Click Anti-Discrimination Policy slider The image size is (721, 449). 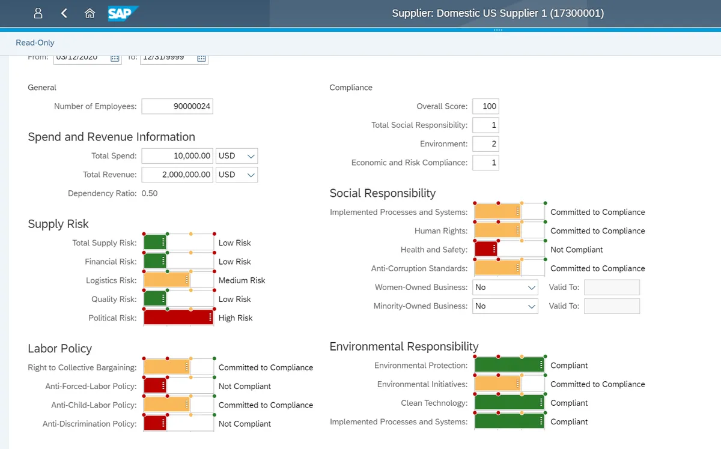point(179,424)
